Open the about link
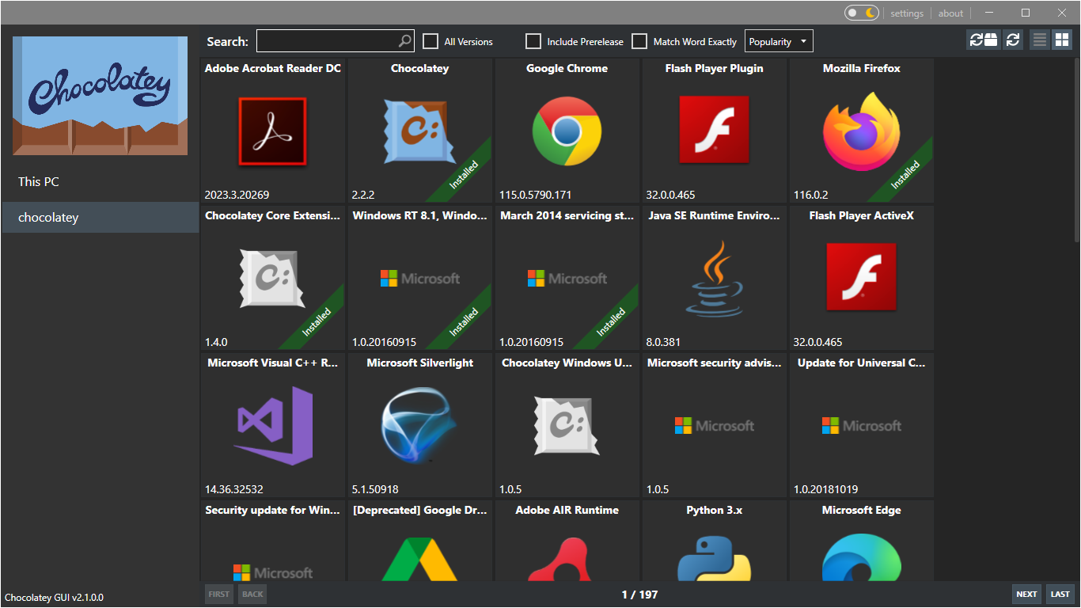Screen dimensions: 1081x608 (950, 13)
